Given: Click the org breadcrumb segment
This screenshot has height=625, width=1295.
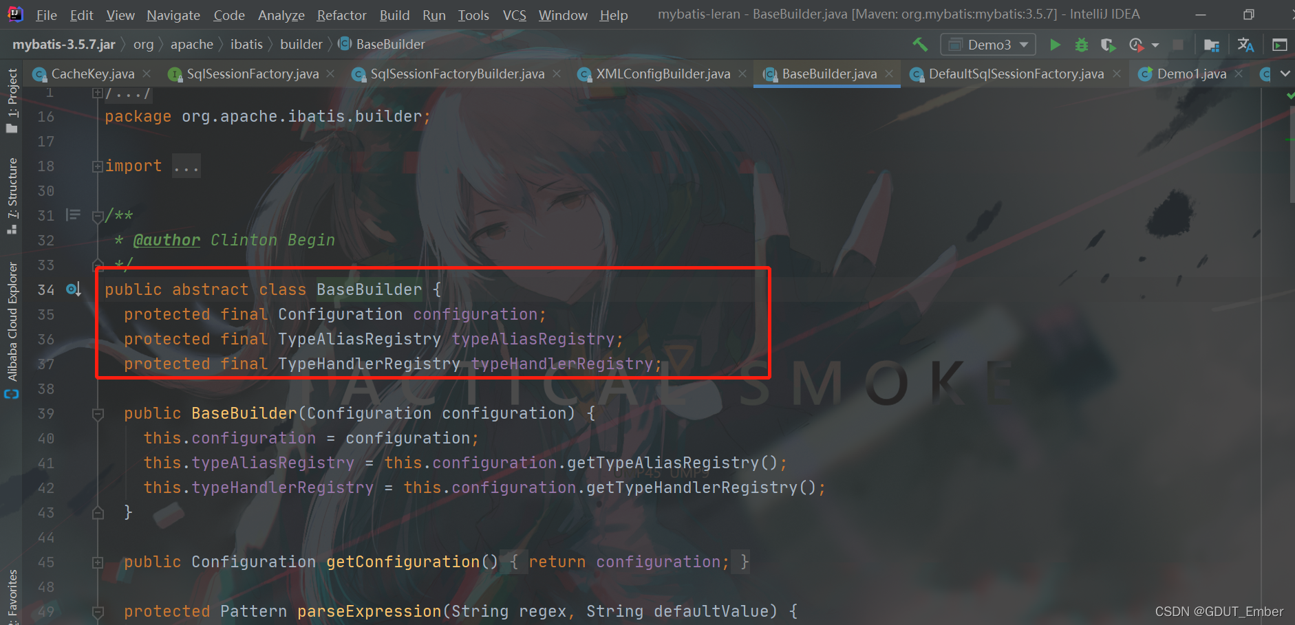Looking at the screenshot, I should (x=143, y=45).
